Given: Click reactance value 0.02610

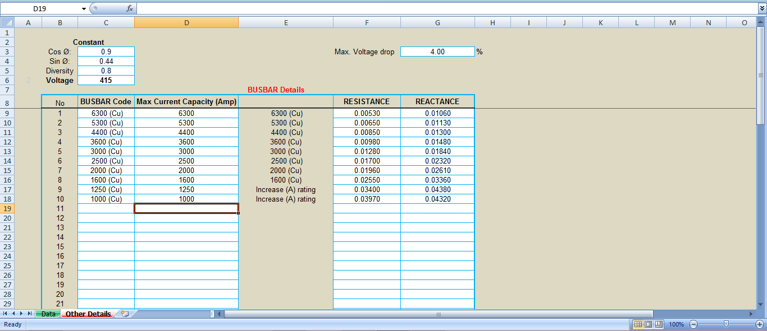Looking at the screenshot, I should tap(437, 170).
